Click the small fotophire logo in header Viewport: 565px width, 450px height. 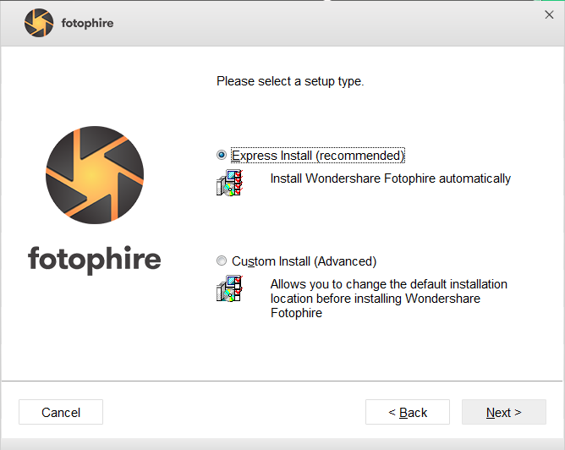(x=39, y=23)
